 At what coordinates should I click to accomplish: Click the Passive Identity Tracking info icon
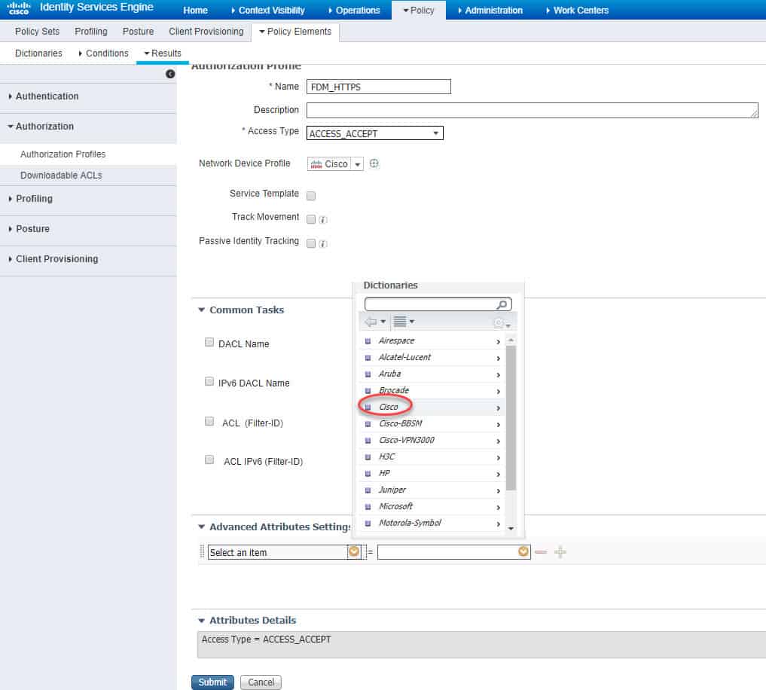tap(323, 244)
